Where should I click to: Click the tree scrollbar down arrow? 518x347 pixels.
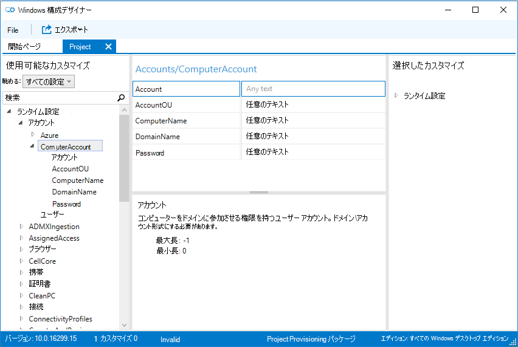click(x=124, y=325)
